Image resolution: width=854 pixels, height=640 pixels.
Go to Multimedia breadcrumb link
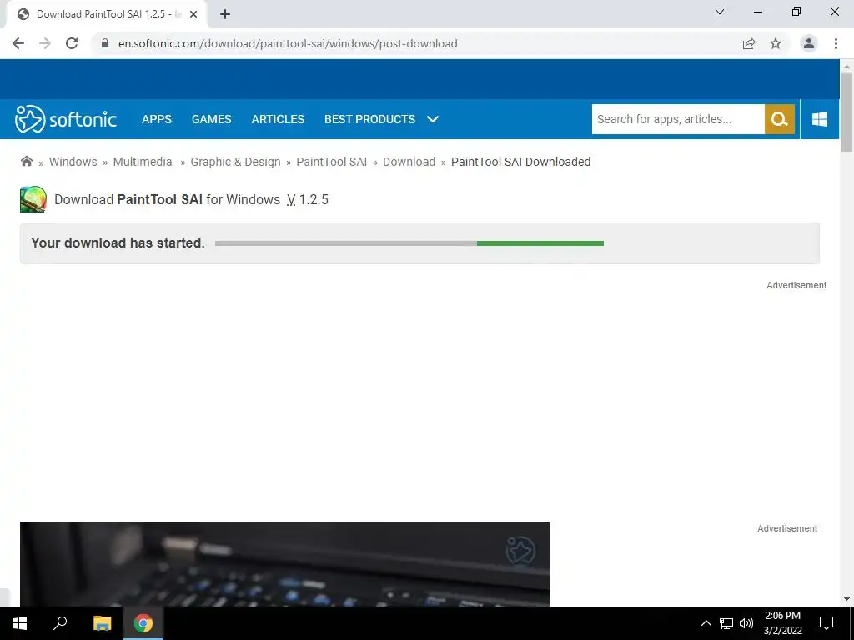pyautogui.click(x=142, y=162)
